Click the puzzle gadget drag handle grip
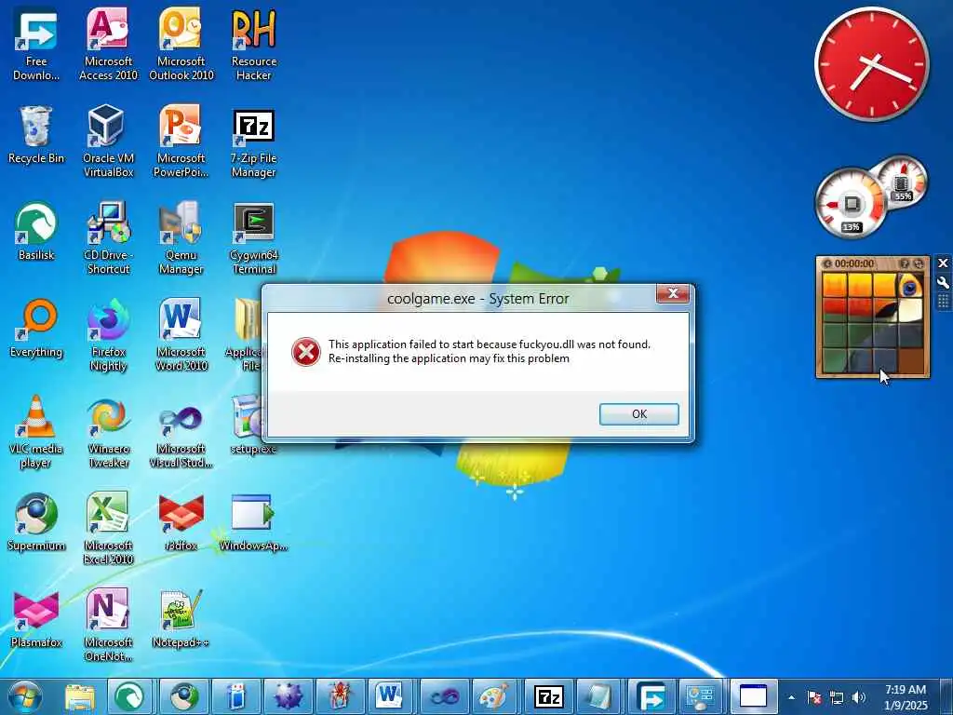The height and width of the screenshot is (715, 953). point(943,302)
